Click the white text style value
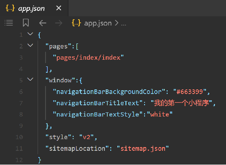The image size is (226, 165). [160, 114]
